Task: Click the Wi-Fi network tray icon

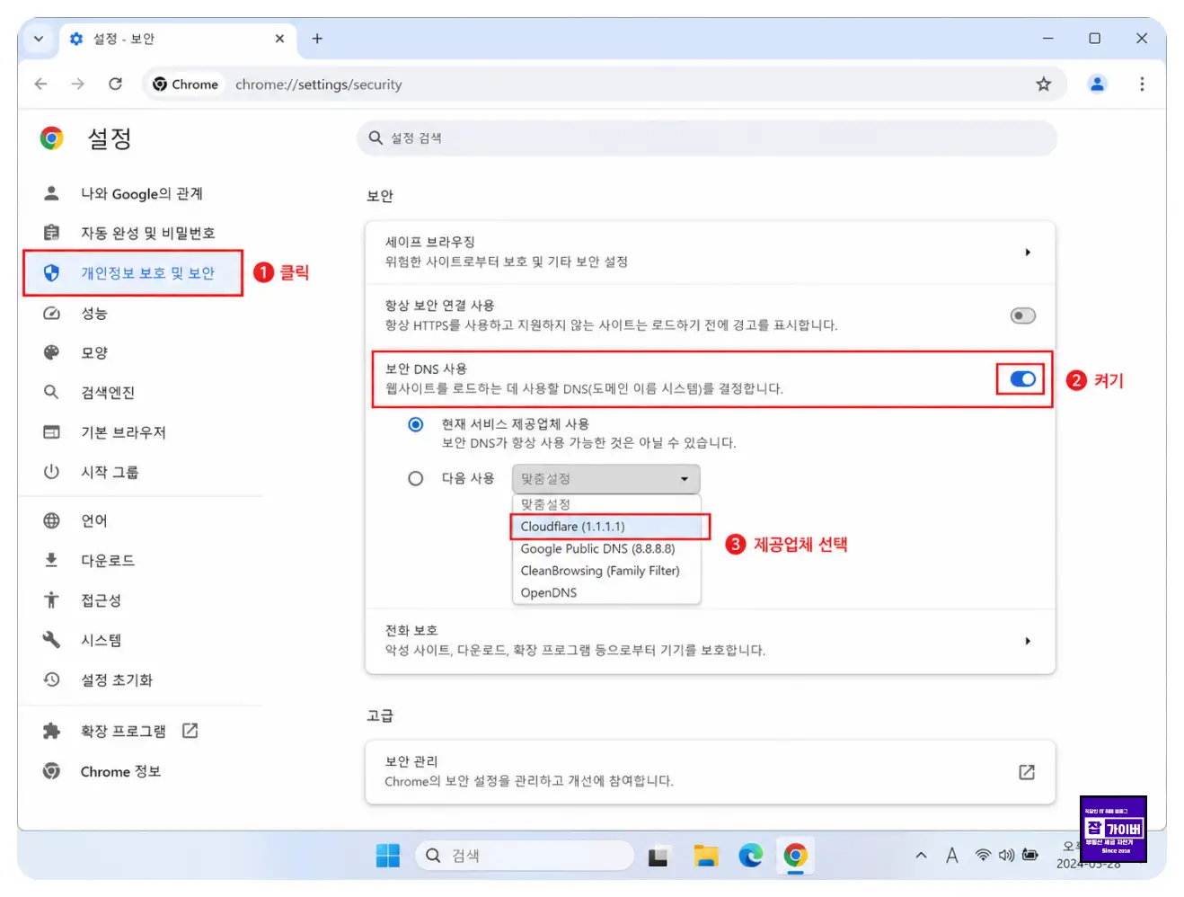Action: point(984,856)
